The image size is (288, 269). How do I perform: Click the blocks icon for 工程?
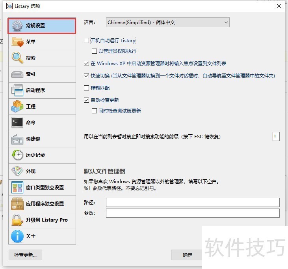click(17, 106)
